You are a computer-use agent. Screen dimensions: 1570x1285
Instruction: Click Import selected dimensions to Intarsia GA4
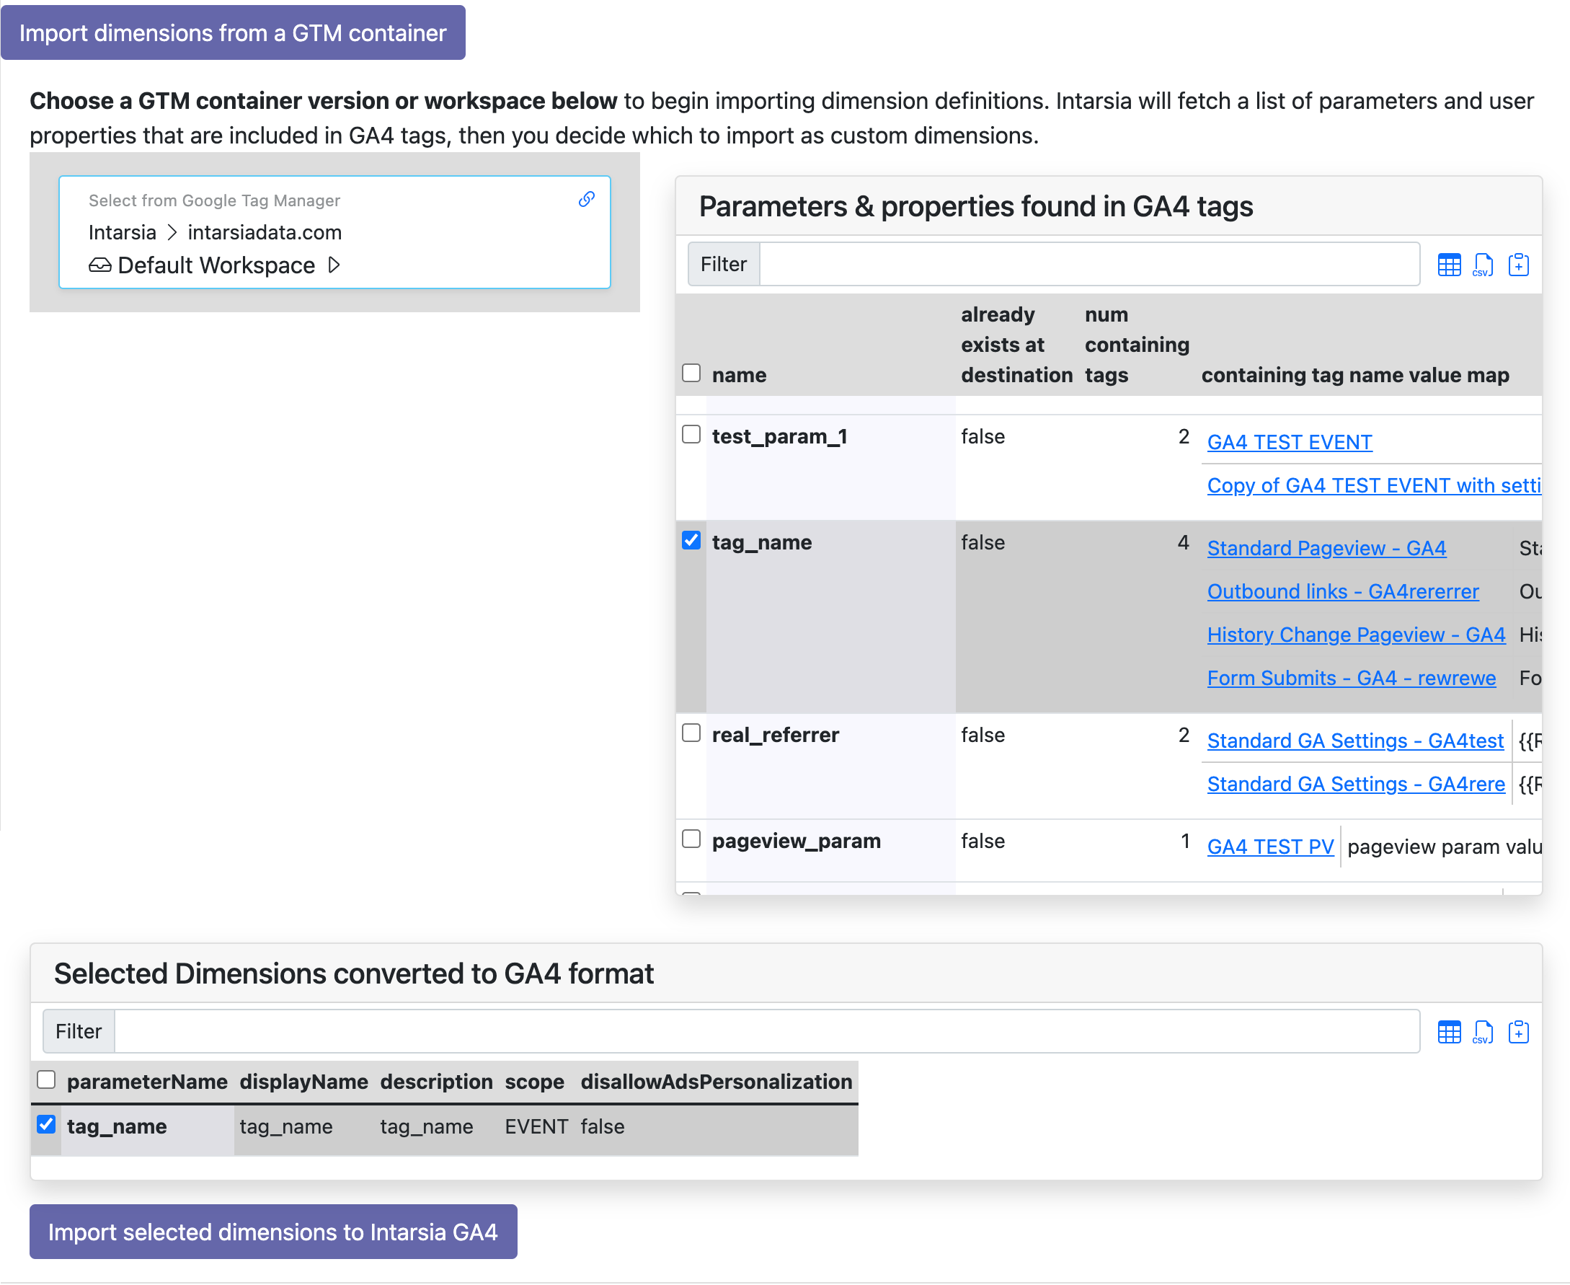coord(273,1232)
